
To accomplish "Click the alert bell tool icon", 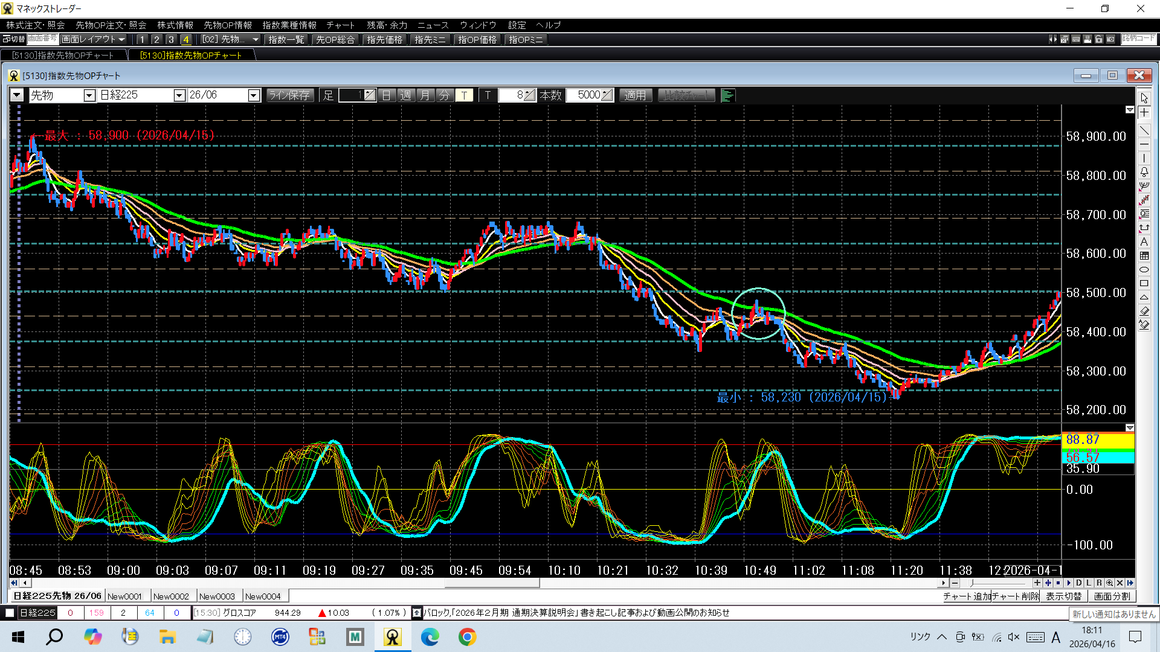I will pos(1144,173).
